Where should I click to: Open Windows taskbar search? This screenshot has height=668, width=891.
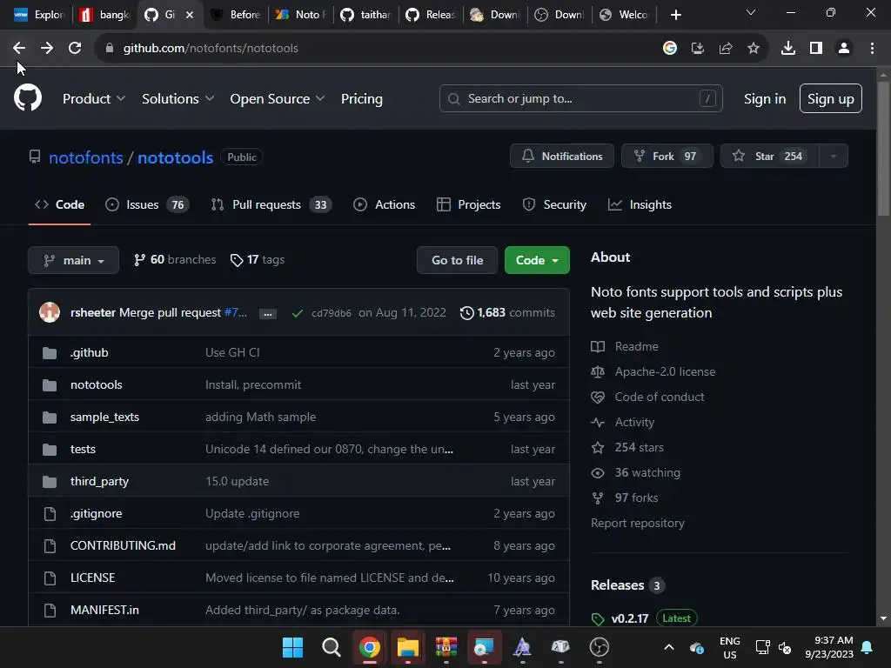[331, 647]
